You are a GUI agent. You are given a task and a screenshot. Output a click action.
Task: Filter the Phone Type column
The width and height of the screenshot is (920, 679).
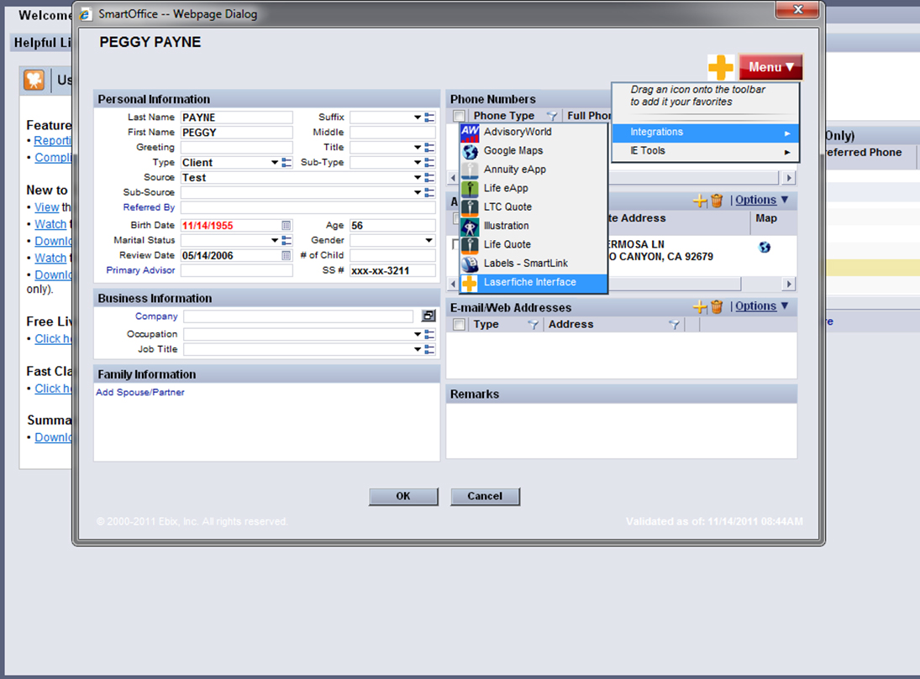[x=551, y=116]
